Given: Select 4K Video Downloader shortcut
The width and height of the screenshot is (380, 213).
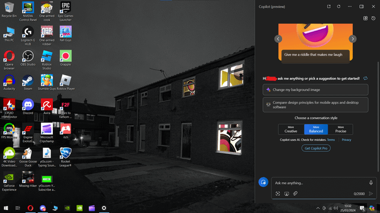Looking at the screenshot, I should [x=9, y=157].
